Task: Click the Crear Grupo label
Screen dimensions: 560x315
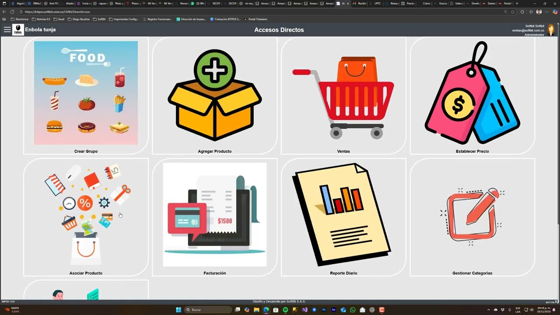Action: [86, 151]
